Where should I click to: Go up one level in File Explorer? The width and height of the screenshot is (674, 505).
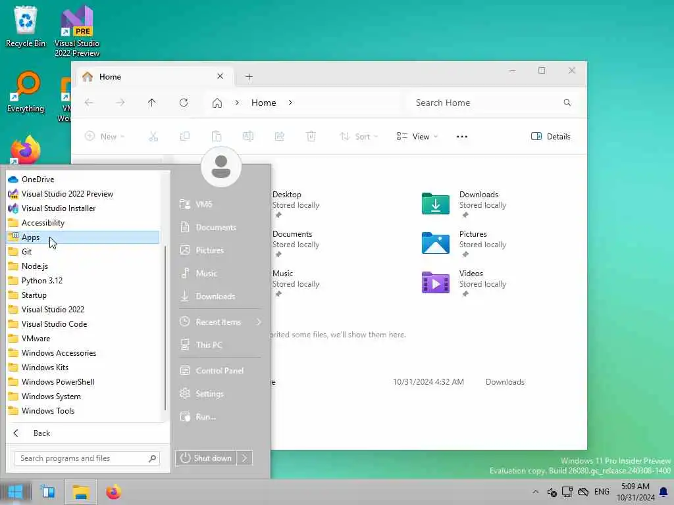point(152,103)
